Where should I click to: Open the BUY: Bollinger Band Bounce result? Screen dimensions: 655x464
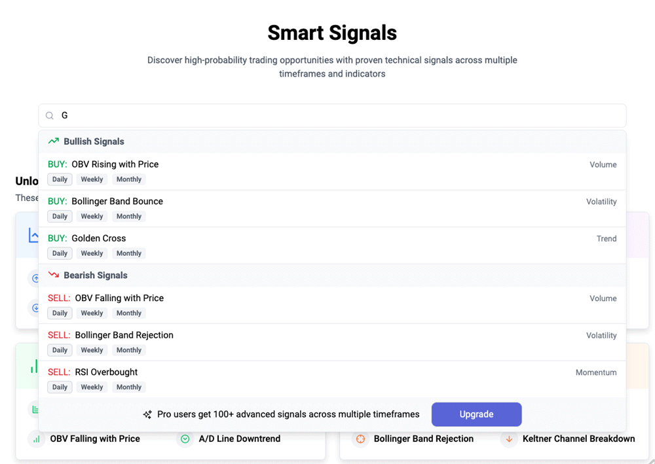117,202
